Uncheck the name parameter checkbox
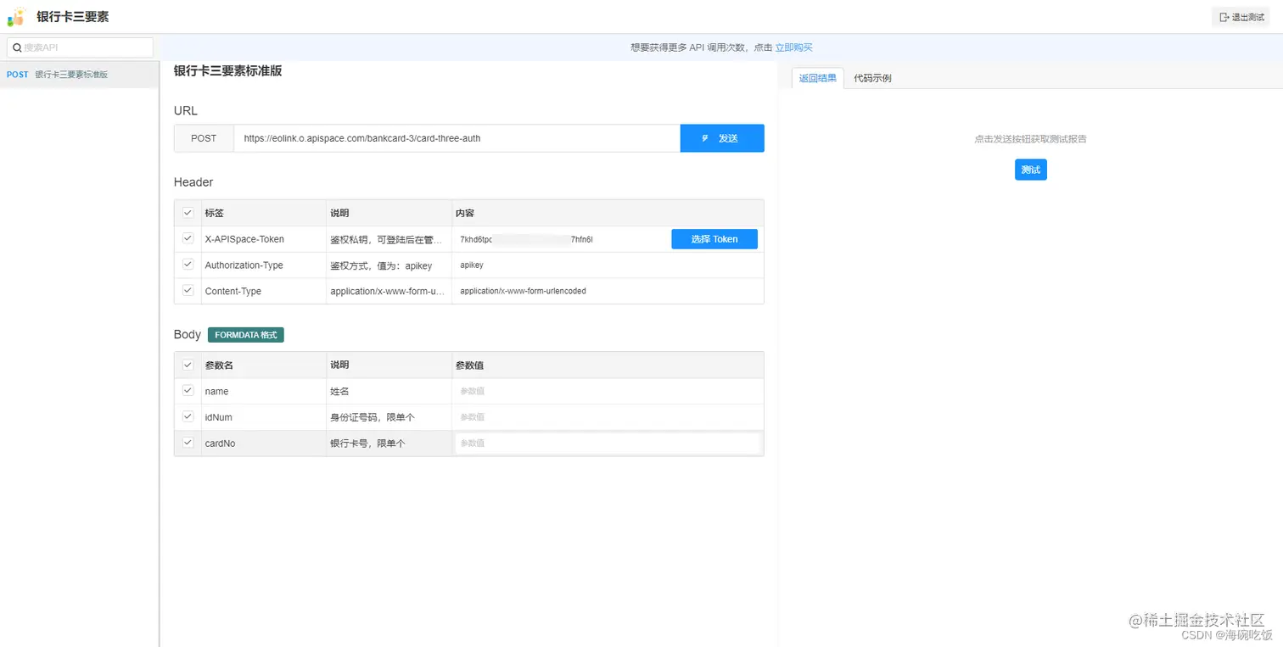The image size is (1283, 647). (188, 391)
